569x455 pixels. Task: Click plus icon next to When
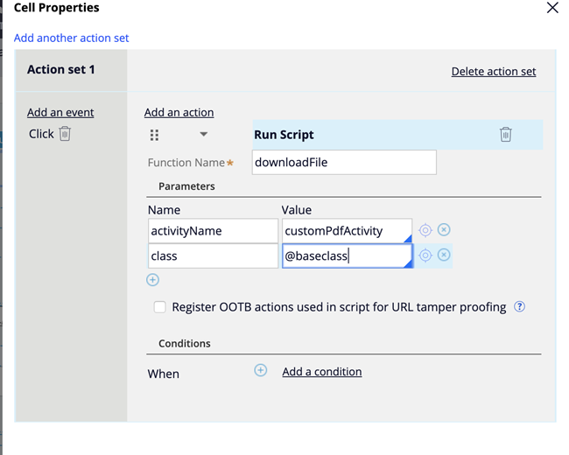coord(260,371)
